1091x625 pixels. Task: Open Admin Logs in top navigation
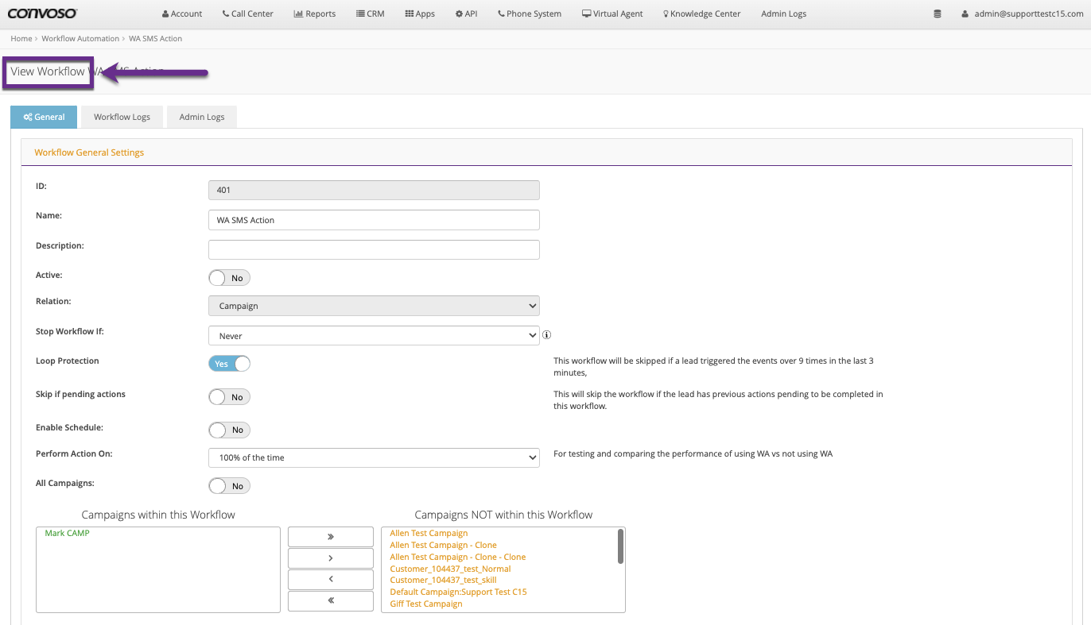coord(783,14)
